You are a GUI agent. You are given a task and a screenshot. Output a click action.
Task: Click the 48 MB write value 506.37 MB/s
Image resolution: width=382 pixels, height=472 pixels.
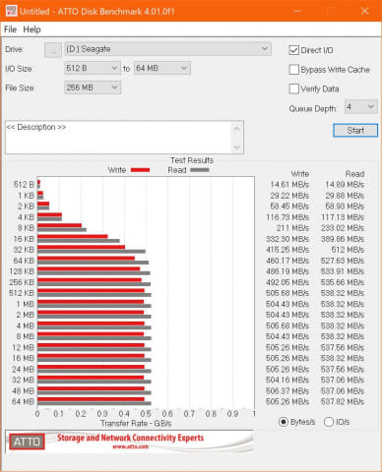click(287, 391)
